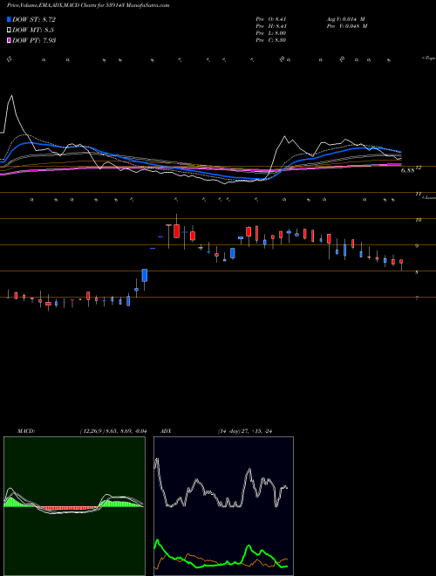Click the ADX panel title
This screenshot has width=436, height=576.
coord(167,431)
